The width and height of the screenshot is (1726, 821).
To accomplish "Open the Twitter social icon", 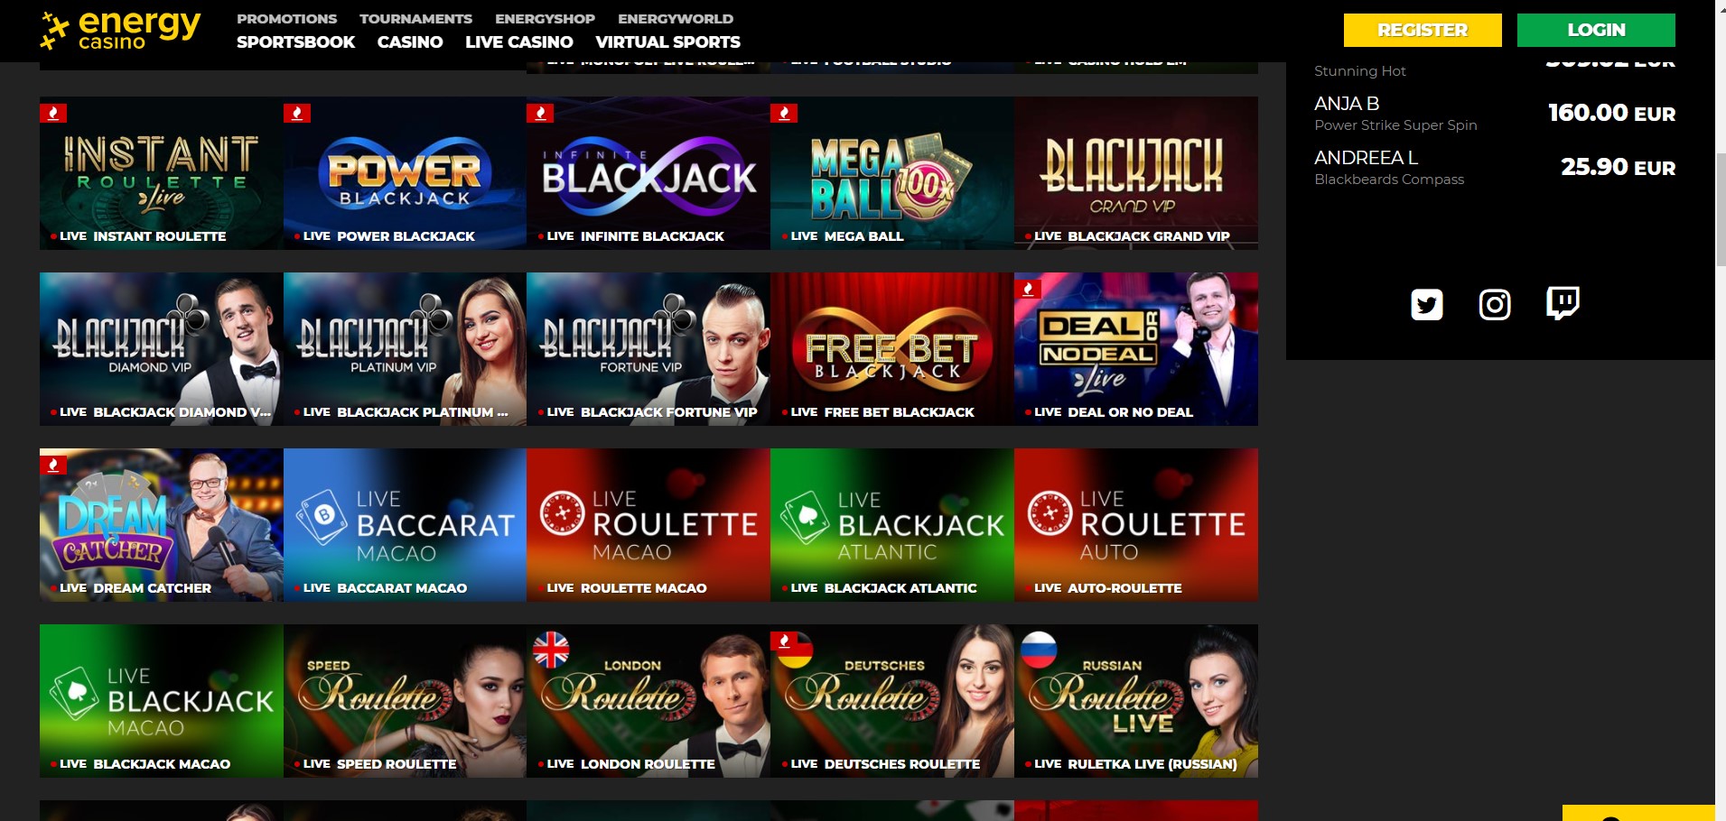I will tap(1427, 304).
